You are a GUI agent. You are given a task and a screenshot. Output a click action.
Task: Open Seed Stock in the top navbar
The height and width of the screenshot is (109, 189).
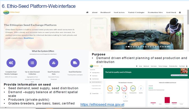(x=171, y=12)
